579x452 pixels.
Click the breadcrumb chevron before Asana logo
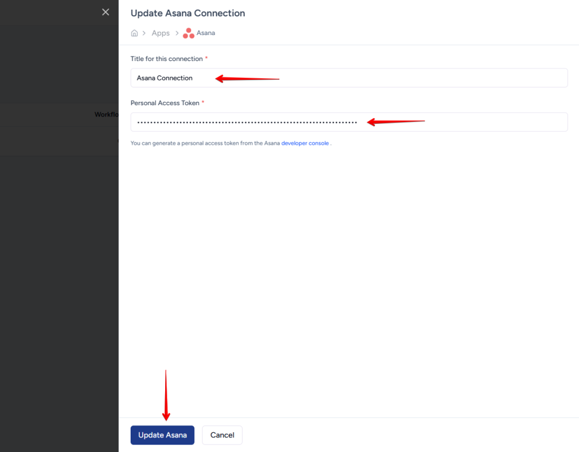(x=177, y=33)
